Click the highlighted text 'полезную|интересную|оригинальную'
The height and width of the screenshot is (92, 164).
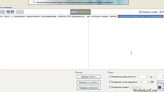[140, 16]
